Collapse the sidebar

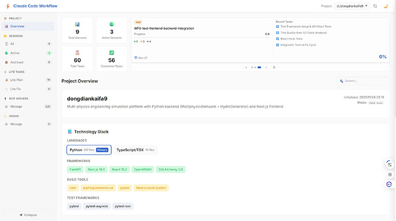[28, 215]
